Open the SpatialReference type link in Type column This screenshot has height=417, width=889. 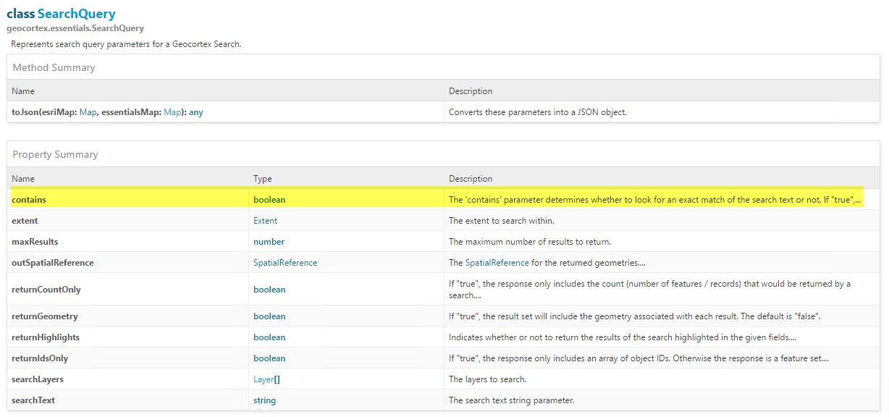[x=285, y=263]
